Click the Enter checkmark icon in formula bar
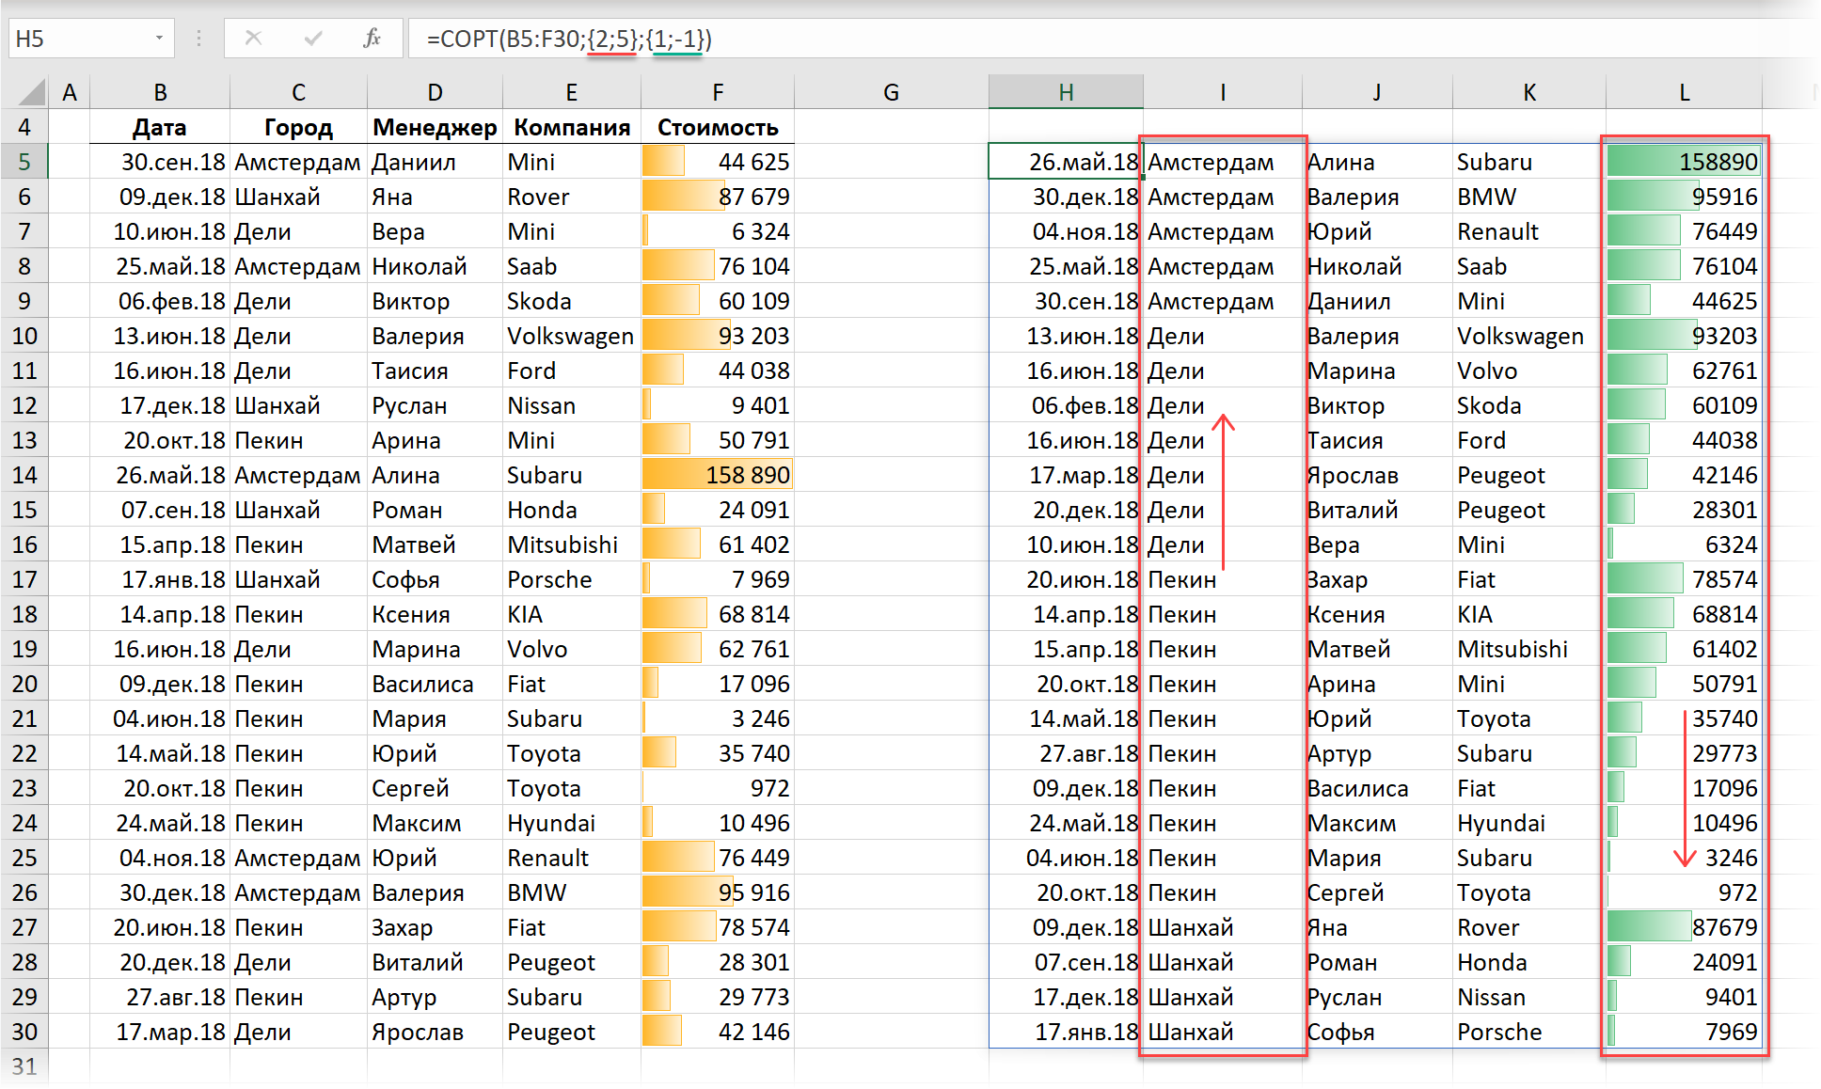The image size is (1821, 1089). (x=313, y=39)
